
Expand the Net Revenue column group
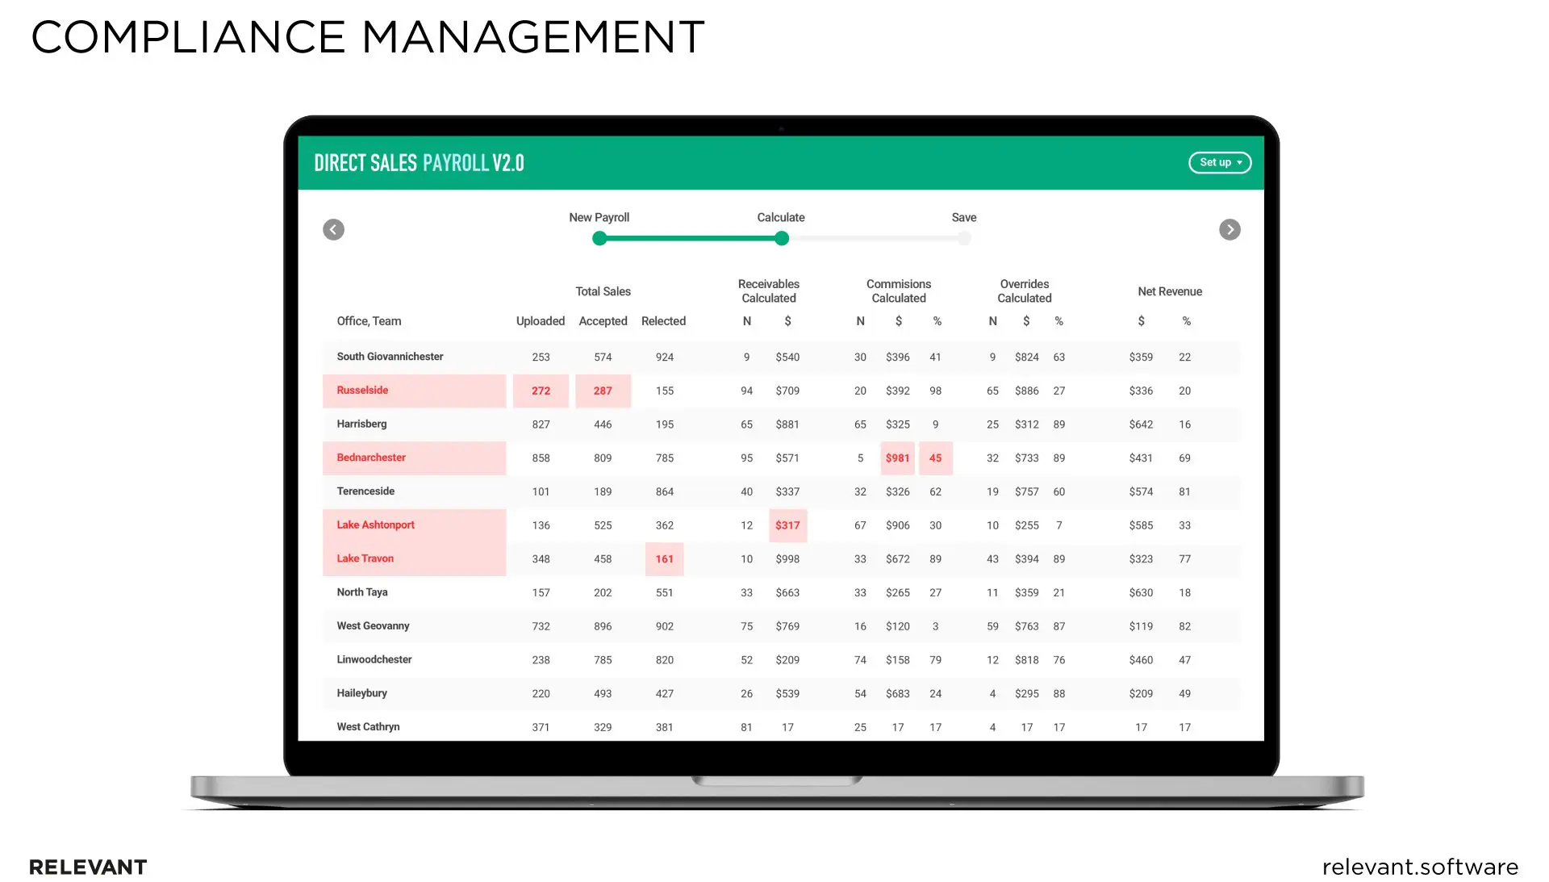tap(1169, 291)
